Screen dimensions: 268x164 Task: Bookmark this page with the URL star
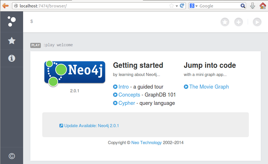coord(172,6)
